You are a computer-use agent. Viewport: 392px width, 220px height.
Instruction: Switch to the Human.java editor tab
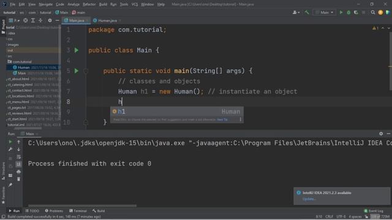coord(107,20)
